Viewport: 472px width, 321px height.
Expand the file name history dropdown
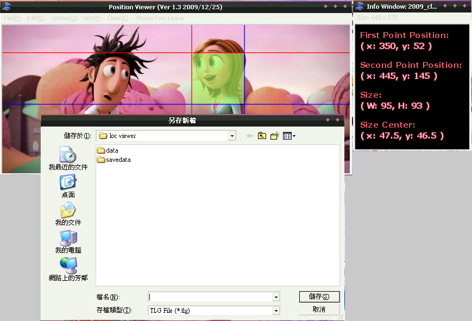(276, 297)
